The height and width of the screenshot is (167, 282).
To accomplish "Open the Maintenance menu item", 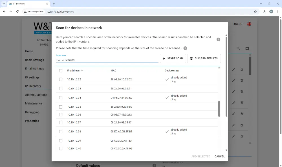I will [34, 103].
